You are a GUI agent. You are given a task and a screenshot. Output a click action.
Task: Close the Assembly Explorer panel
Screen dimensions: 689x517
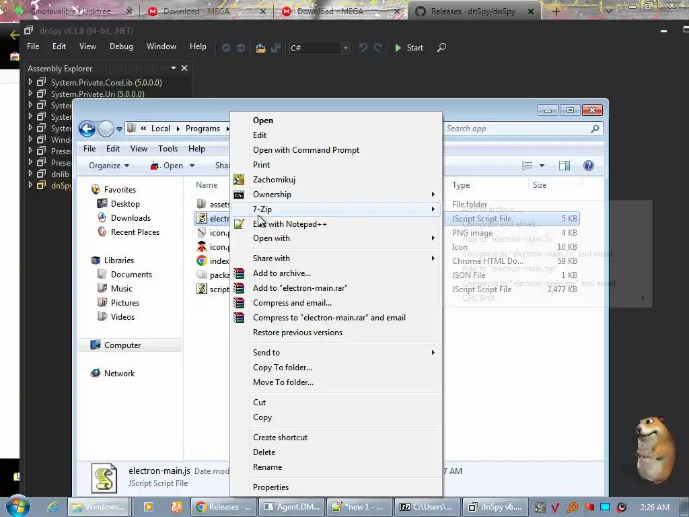[184, 68]
